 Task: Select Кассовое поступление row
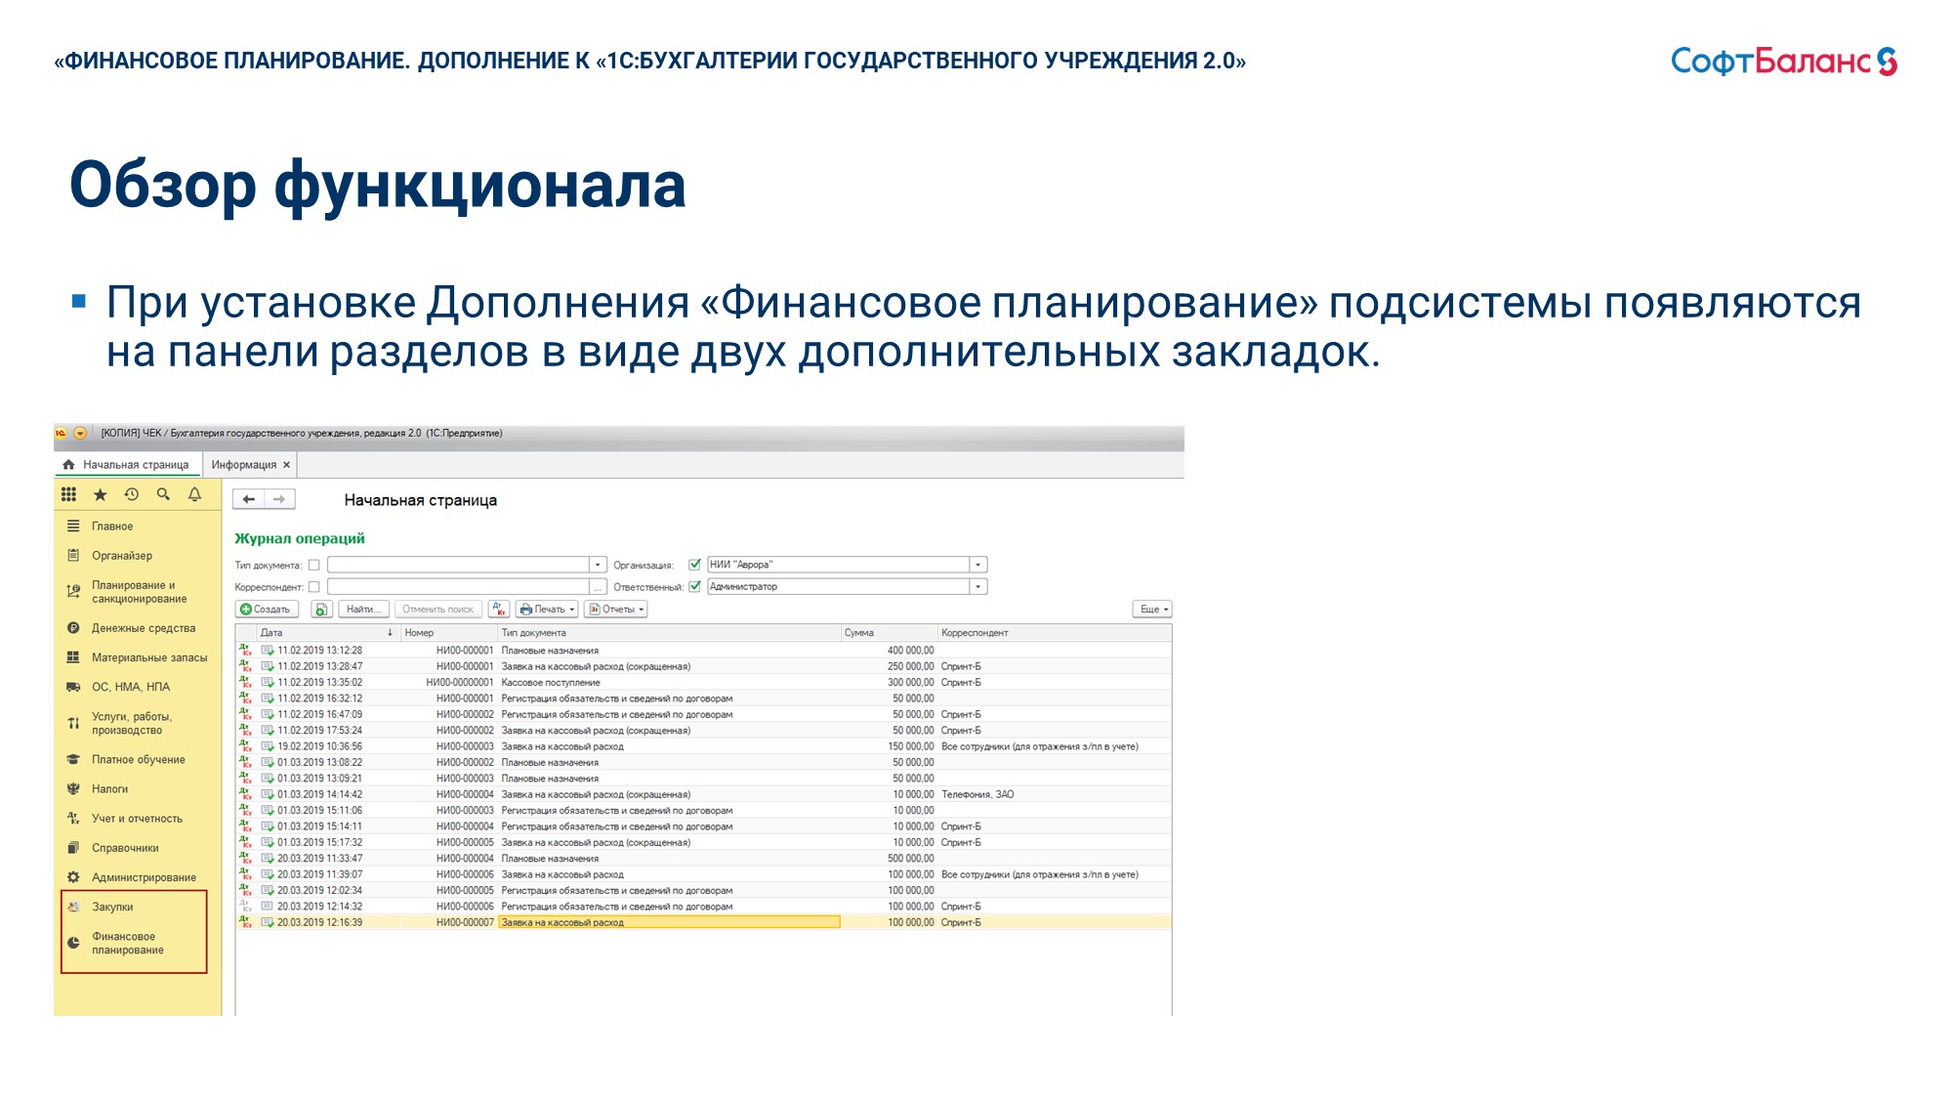[703, 683]
